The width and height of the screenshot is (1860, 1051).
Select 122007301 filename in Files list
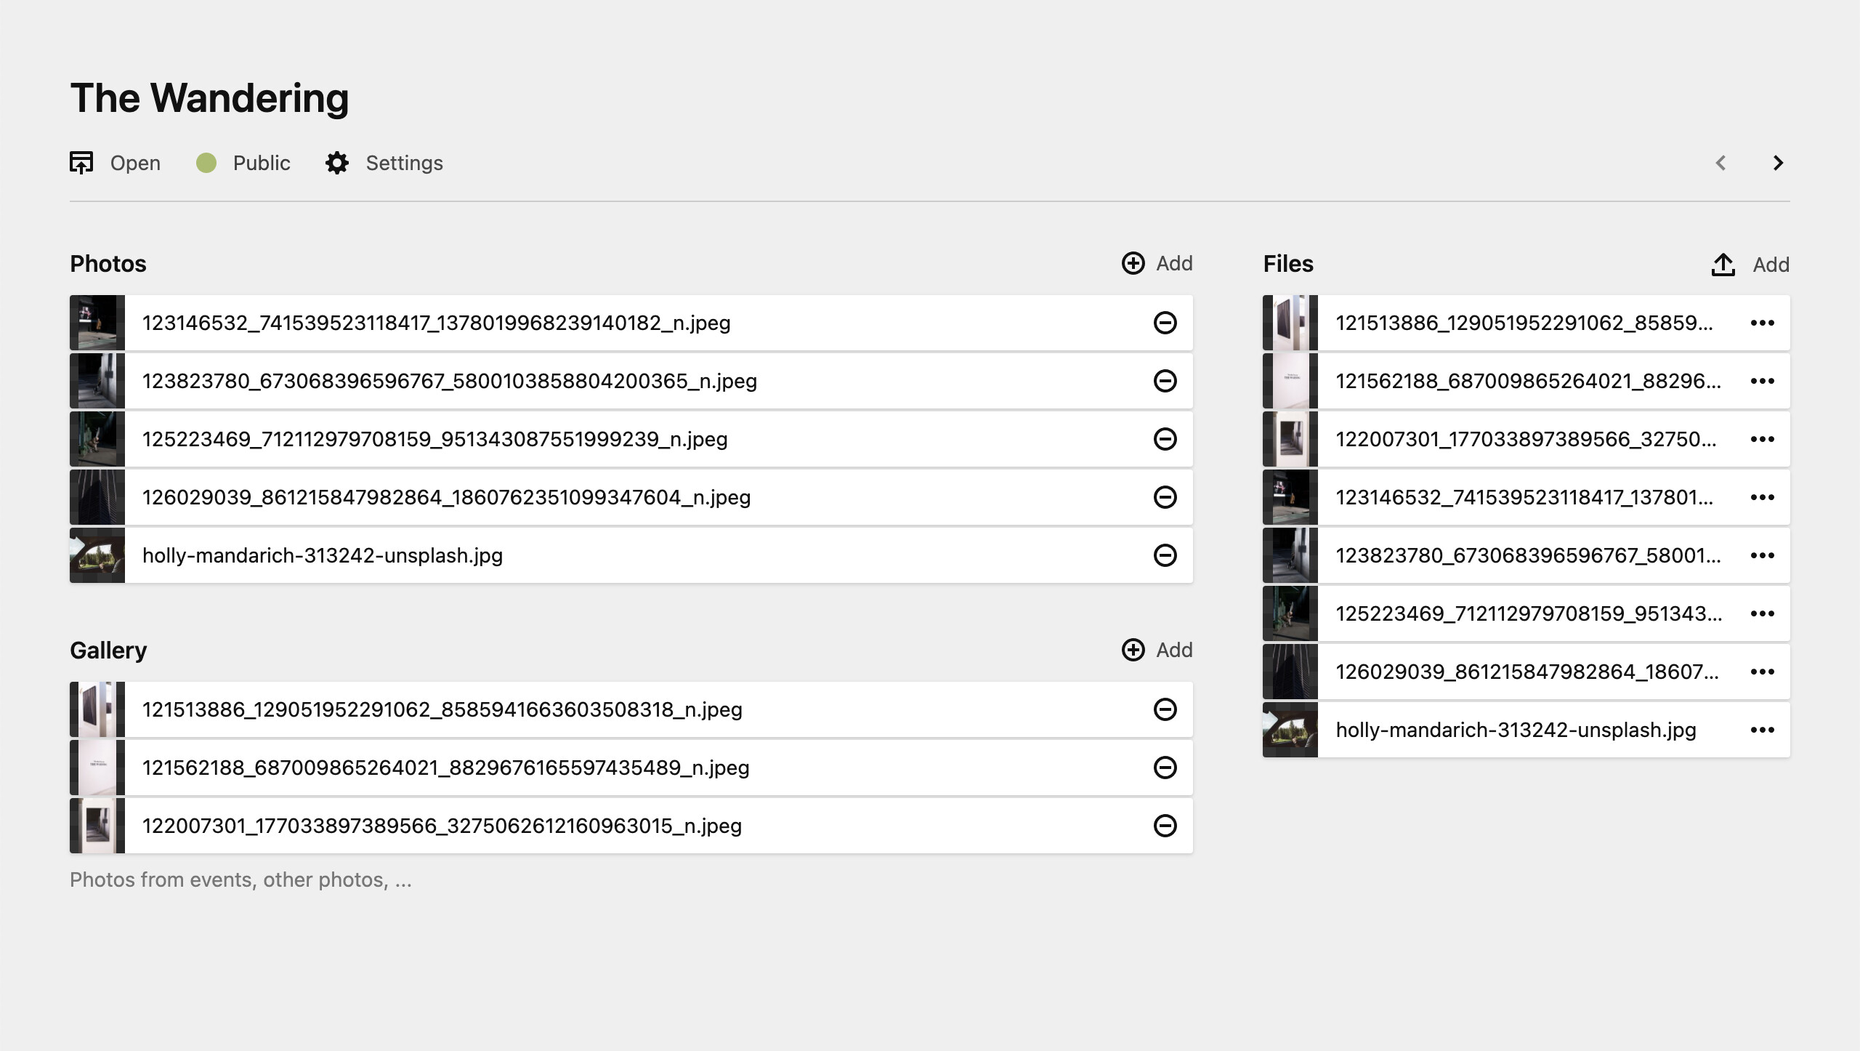tap(1527, 439)
